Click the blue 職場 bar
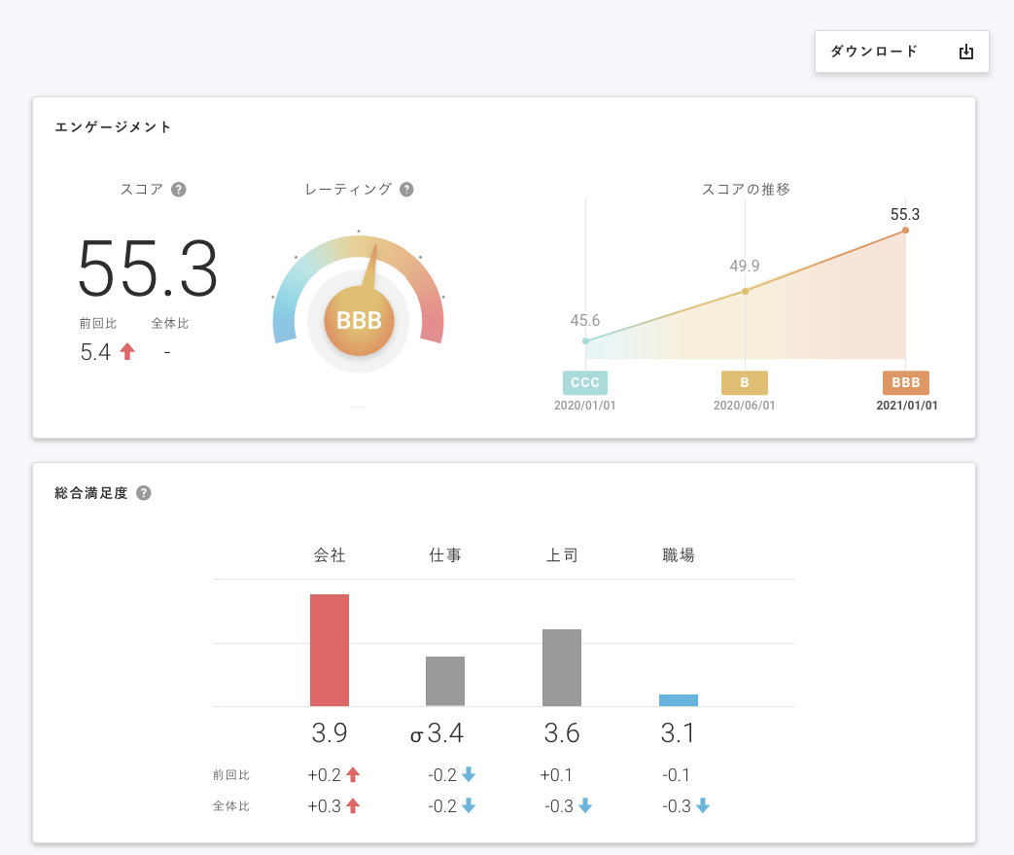Image resolution: width=1014 pixels, height=855 pixels. click(x=679, y=700)
